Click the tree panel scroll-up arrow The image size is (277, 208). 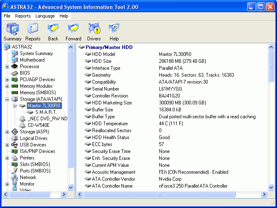(70, 47)
